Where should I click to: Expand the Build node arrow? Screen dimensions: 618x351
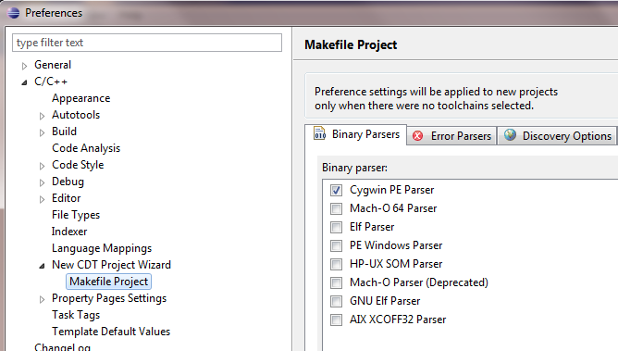(x=42, y=132)
